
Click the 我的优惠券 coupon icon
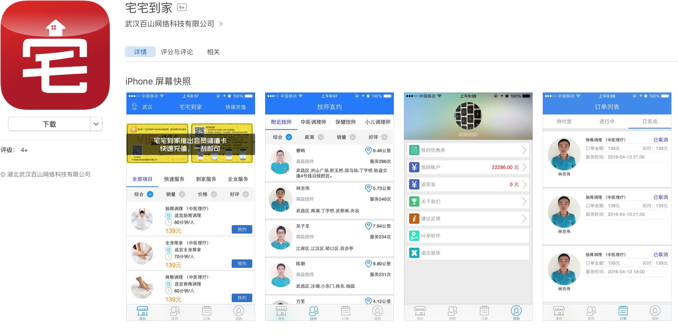(414, 150)
